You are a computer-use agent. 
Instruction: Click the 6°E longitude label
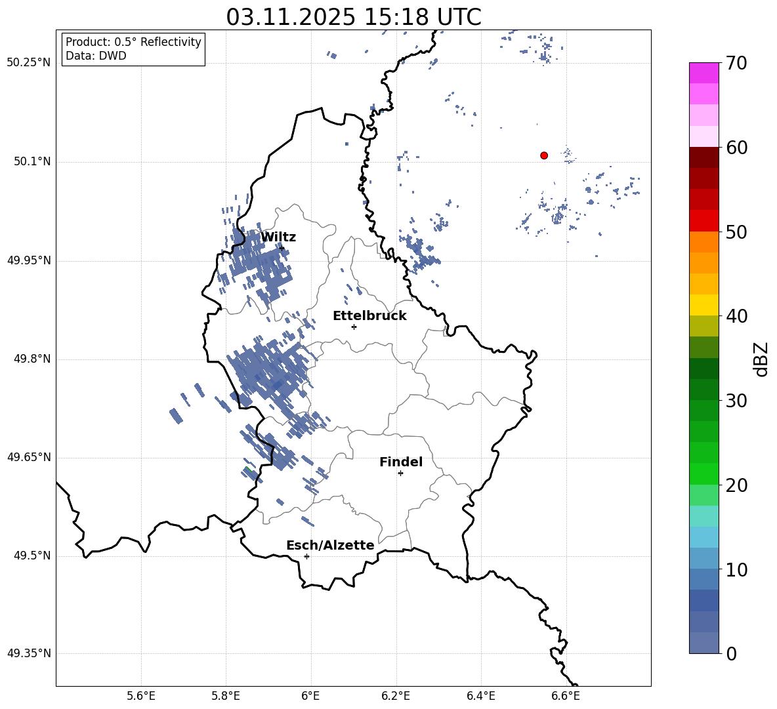coord(310,697)
